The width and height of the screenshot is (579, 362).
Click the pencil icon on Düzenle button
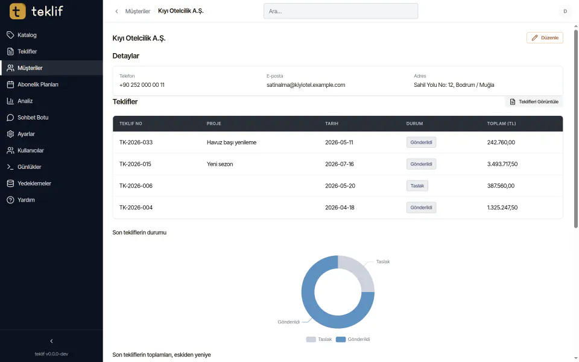point(535,37)
